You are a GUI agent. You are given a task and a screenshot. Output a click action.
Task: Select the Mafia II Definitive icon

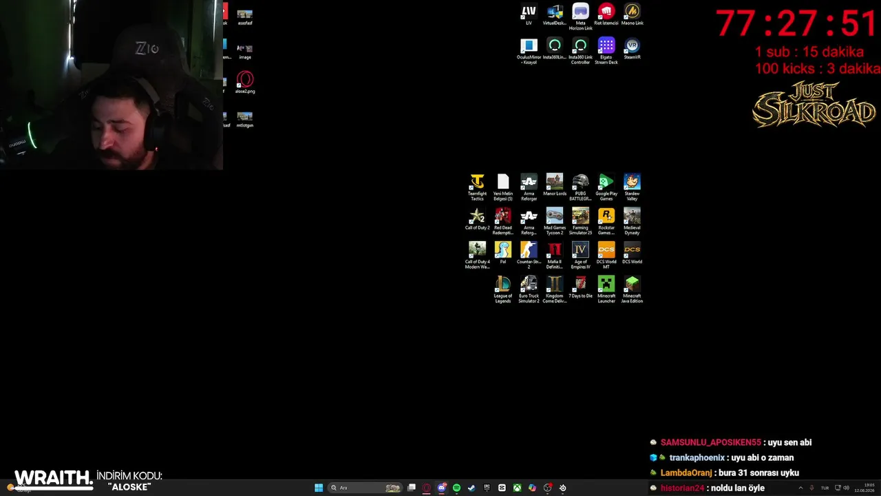(555, 256)
